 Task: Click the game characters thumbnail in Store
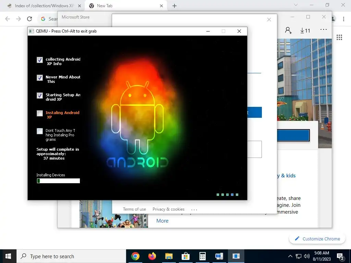pos(114,214)
